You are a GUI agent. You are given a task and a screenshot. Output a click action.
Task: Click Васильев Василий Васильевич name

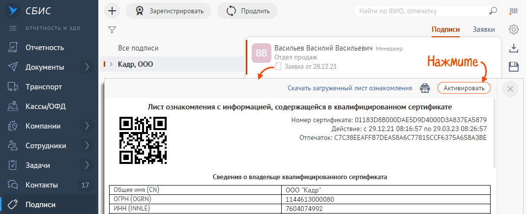point(323,48)
